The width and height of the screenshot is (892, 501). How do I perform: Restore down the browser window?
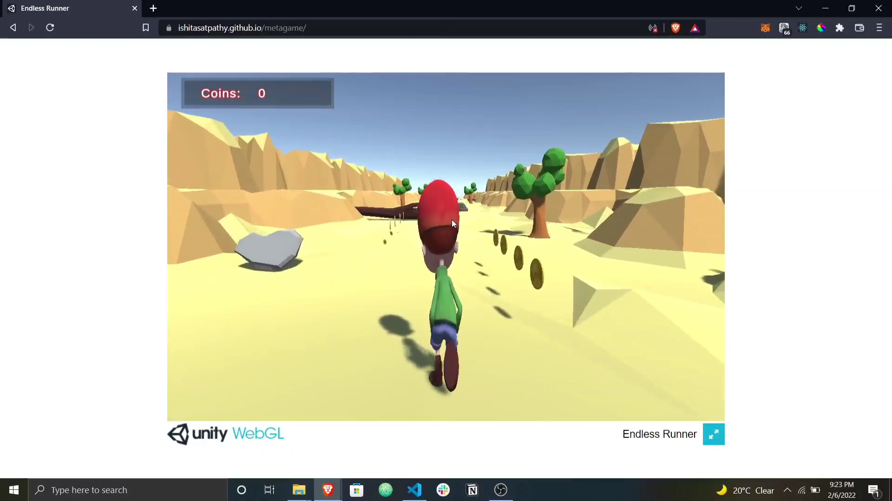[x=852, y=8]
